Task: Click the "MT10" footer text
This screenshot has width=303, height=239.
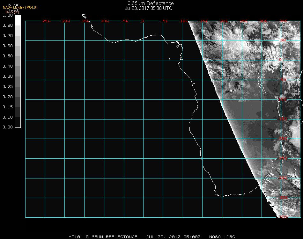Action: point(74,237)
